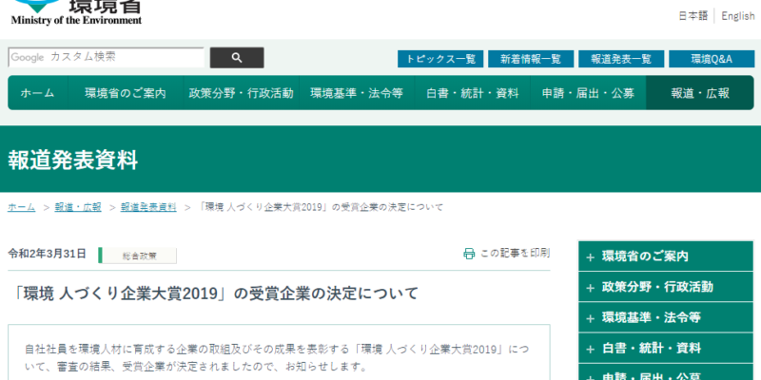This screenshot has width=761, height=380.
Task: Switch language to 日本語
Action: (x=693, y=16)
